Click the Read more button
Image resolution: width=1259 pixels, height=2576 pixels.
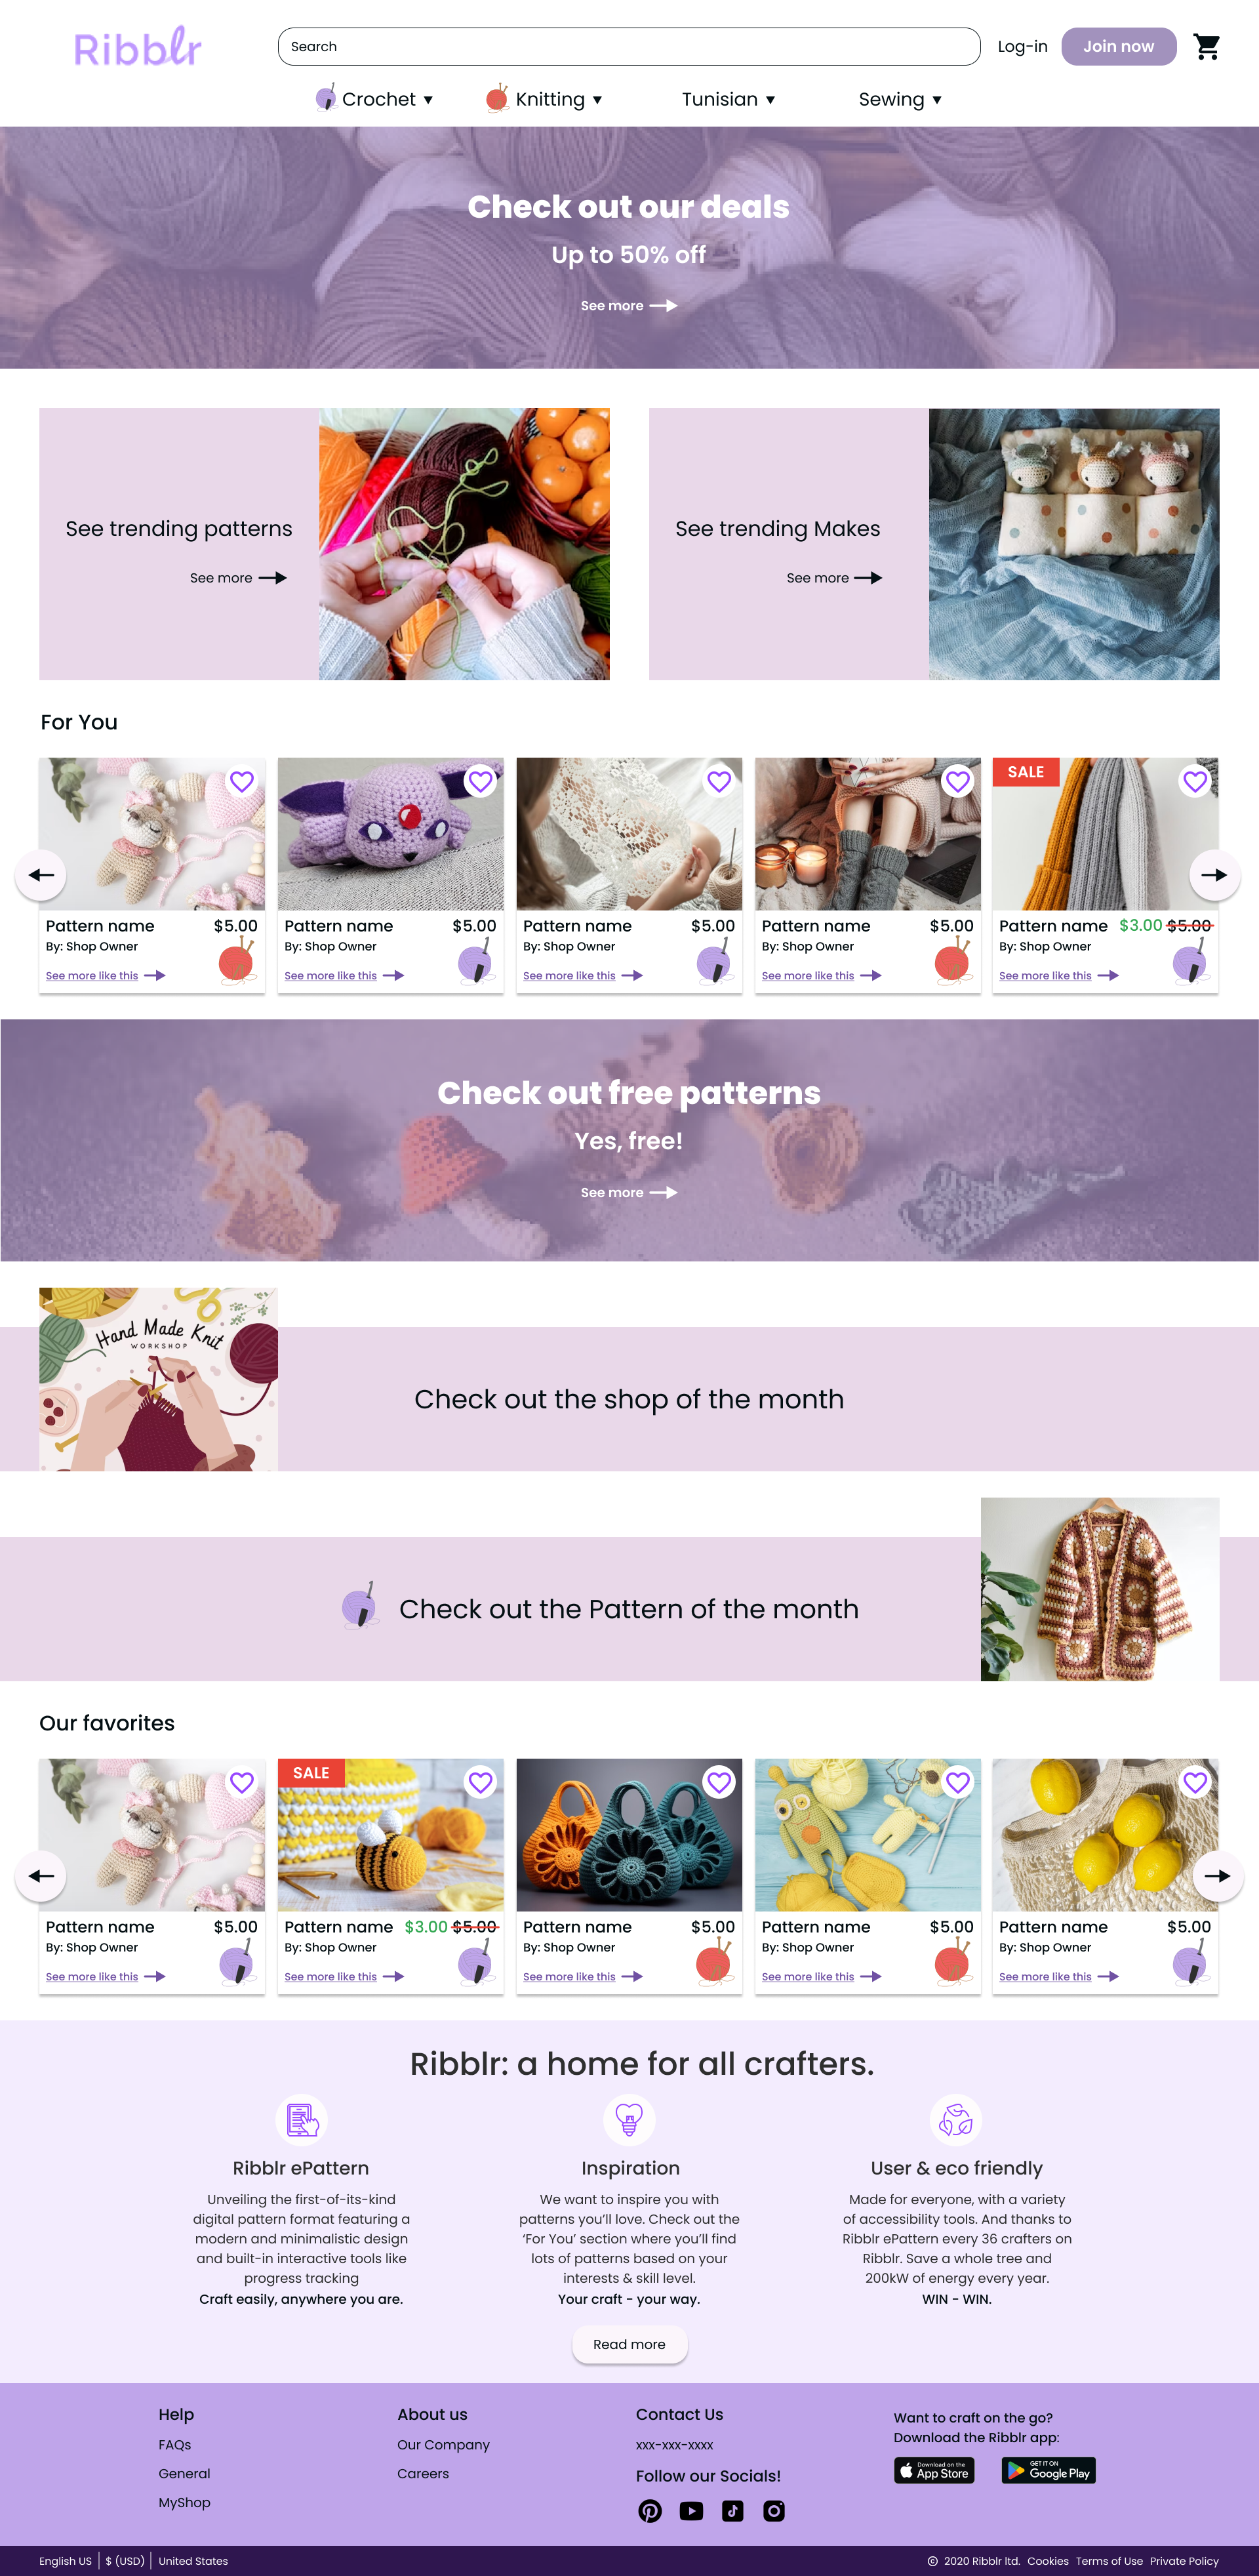tap(629, 2344)
